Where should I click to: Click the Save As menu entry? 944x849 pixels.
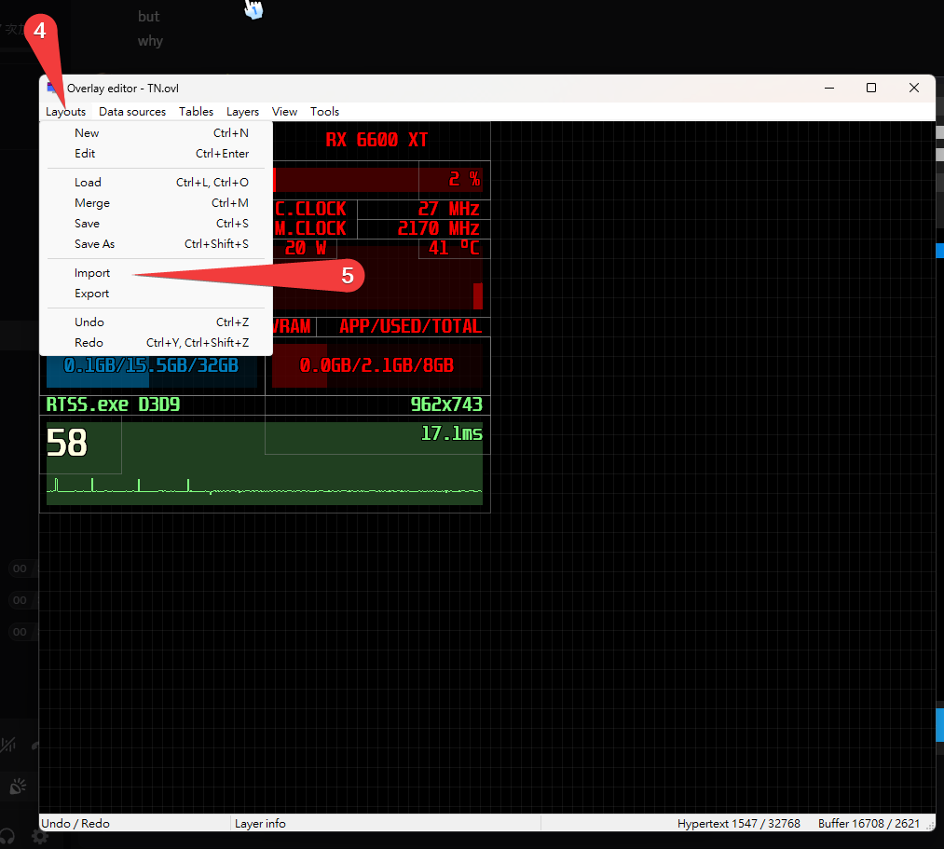pyautogui.click(x=94, y=244)
